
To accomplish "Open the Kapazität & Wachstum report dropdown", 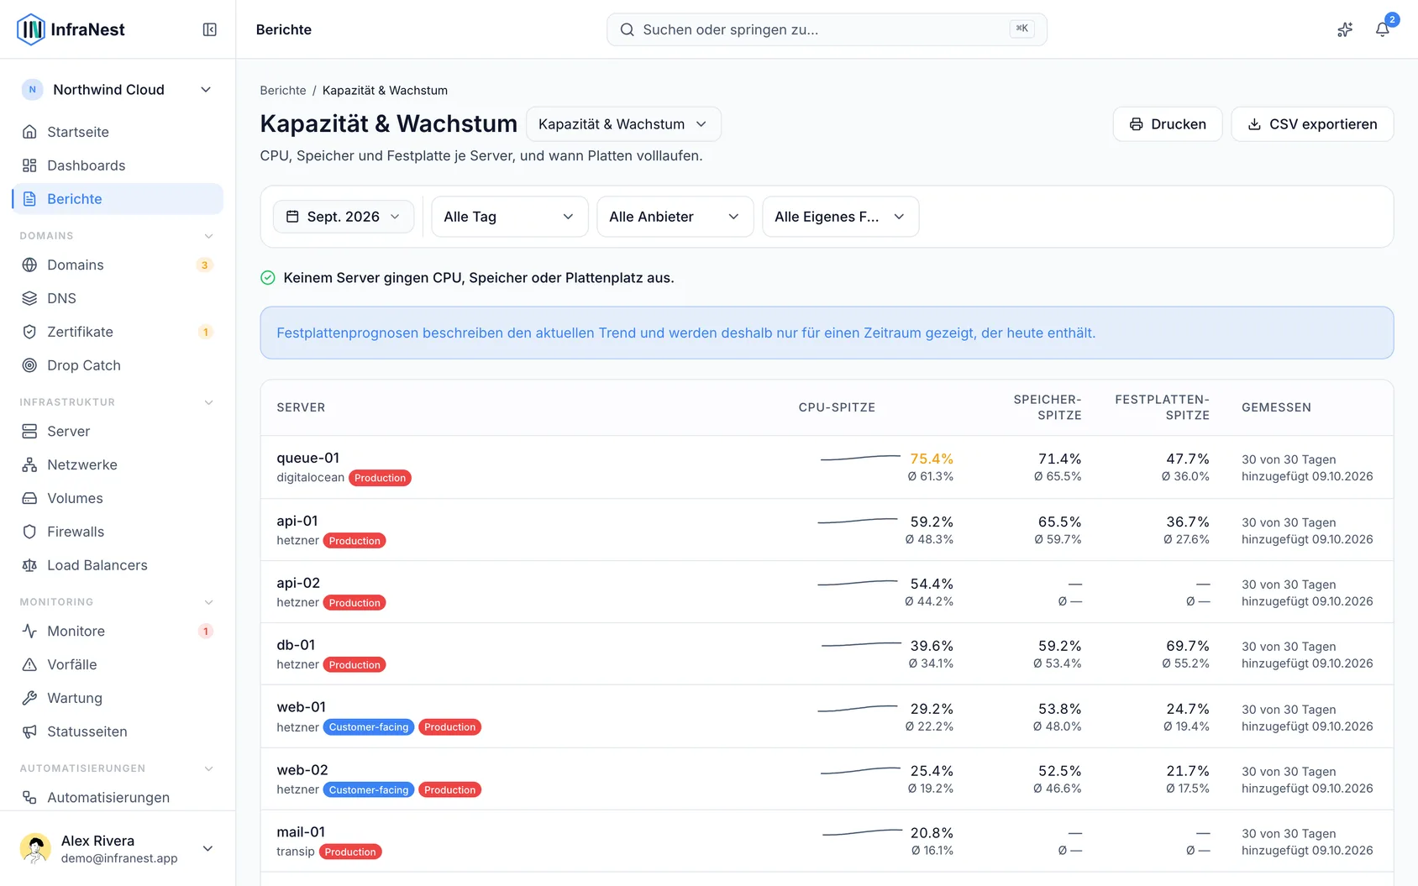I will click(623, 124).
